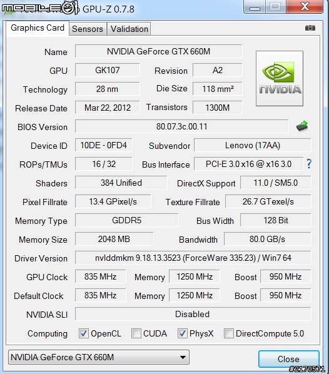Toggle the DirectCompute 5.0 checkbox
Image resolution: width=329 pixels, height=374 pixels.
tap(228, 333)
